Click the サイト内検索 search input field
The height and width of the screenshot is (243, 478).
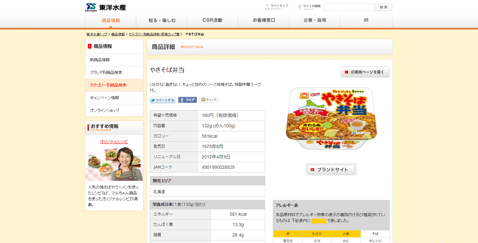349,7
